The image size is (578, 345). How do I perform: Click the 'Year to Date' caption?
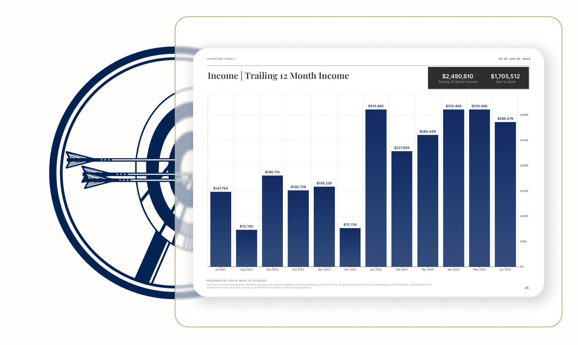click(x=505, y=82)
